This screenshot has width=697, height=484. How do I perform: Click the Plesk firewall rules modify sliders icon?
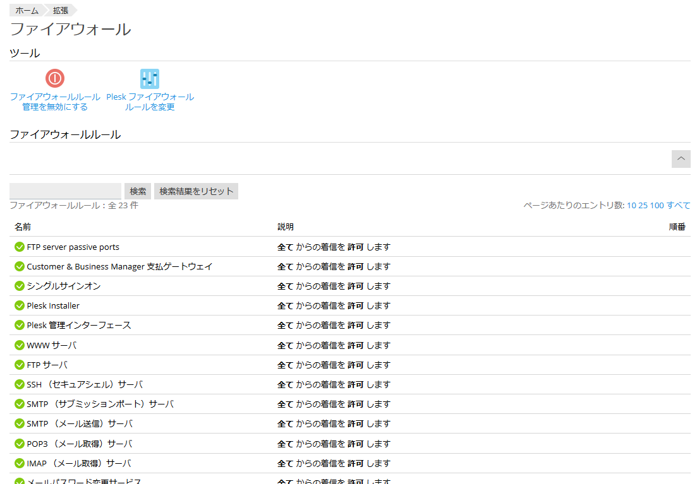click(x=150, y=78)
